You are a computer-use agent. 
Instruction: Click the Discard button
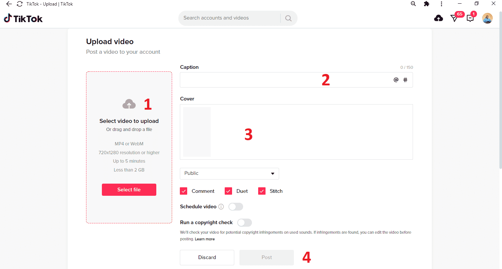pyautogui.click(x=207, y=258)
